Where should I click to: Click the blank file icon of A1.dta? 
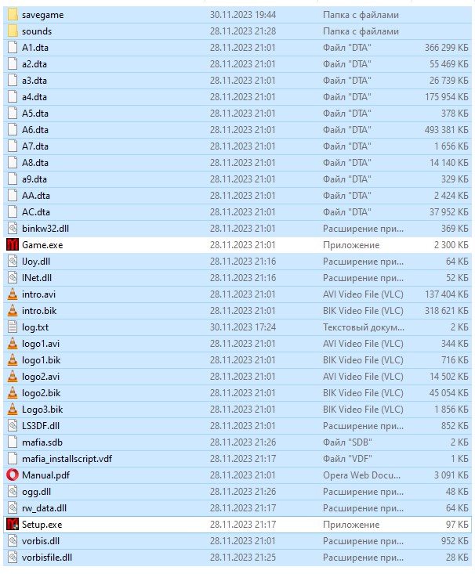point(13,48)
